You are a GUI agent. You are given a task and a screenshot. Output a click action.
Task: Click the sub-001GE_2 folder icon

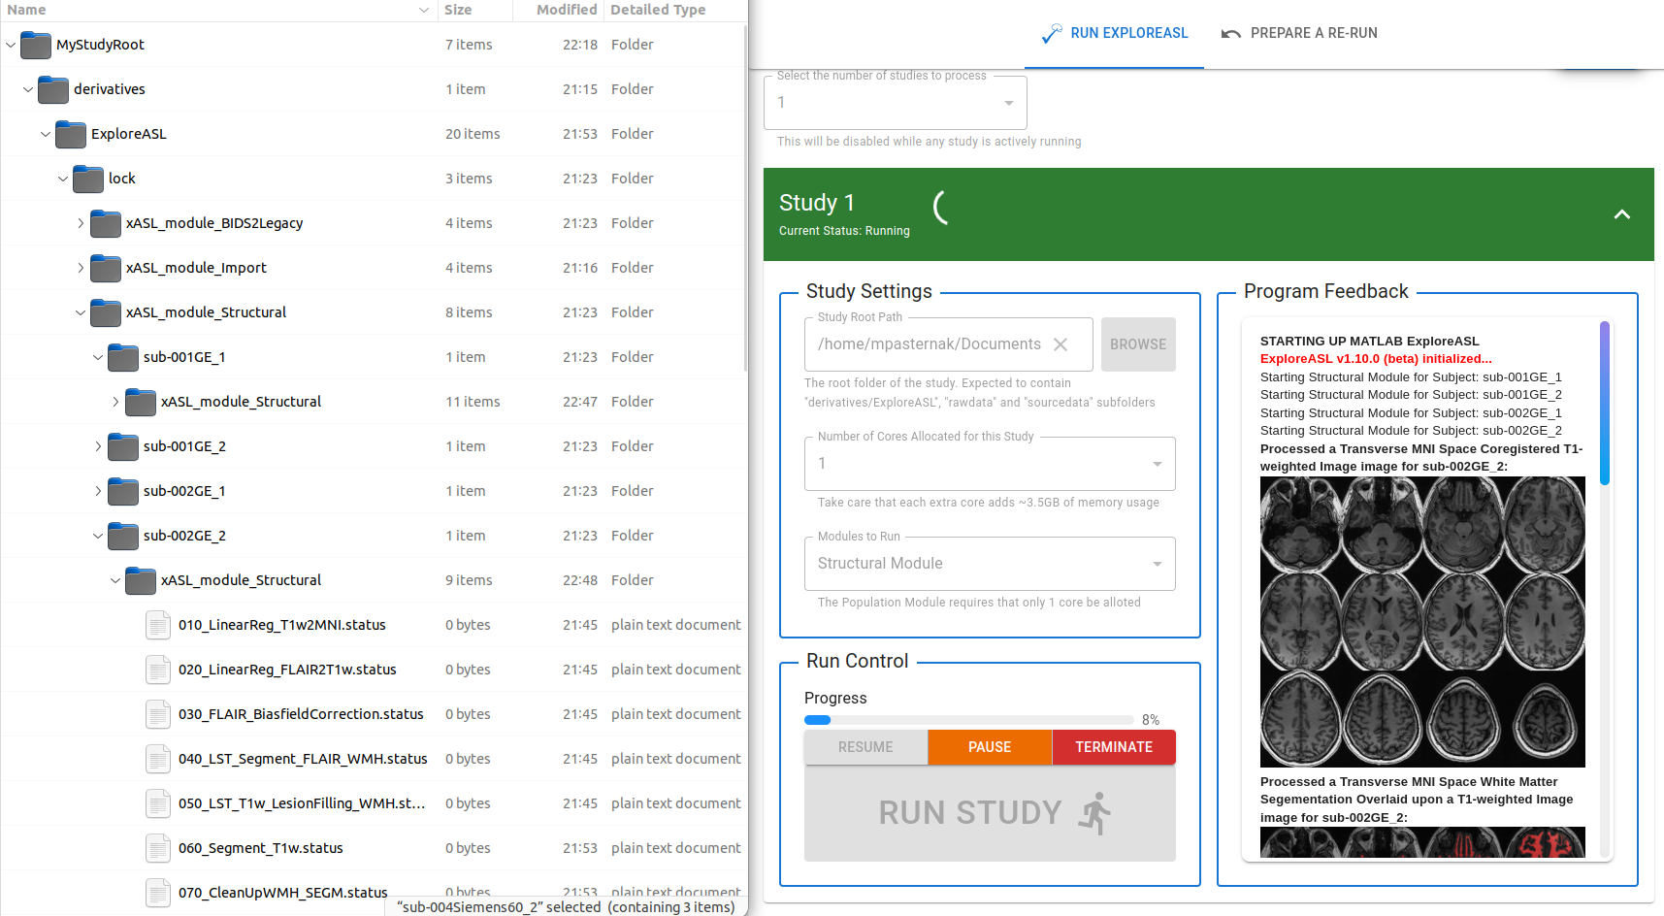pos(123,446)
